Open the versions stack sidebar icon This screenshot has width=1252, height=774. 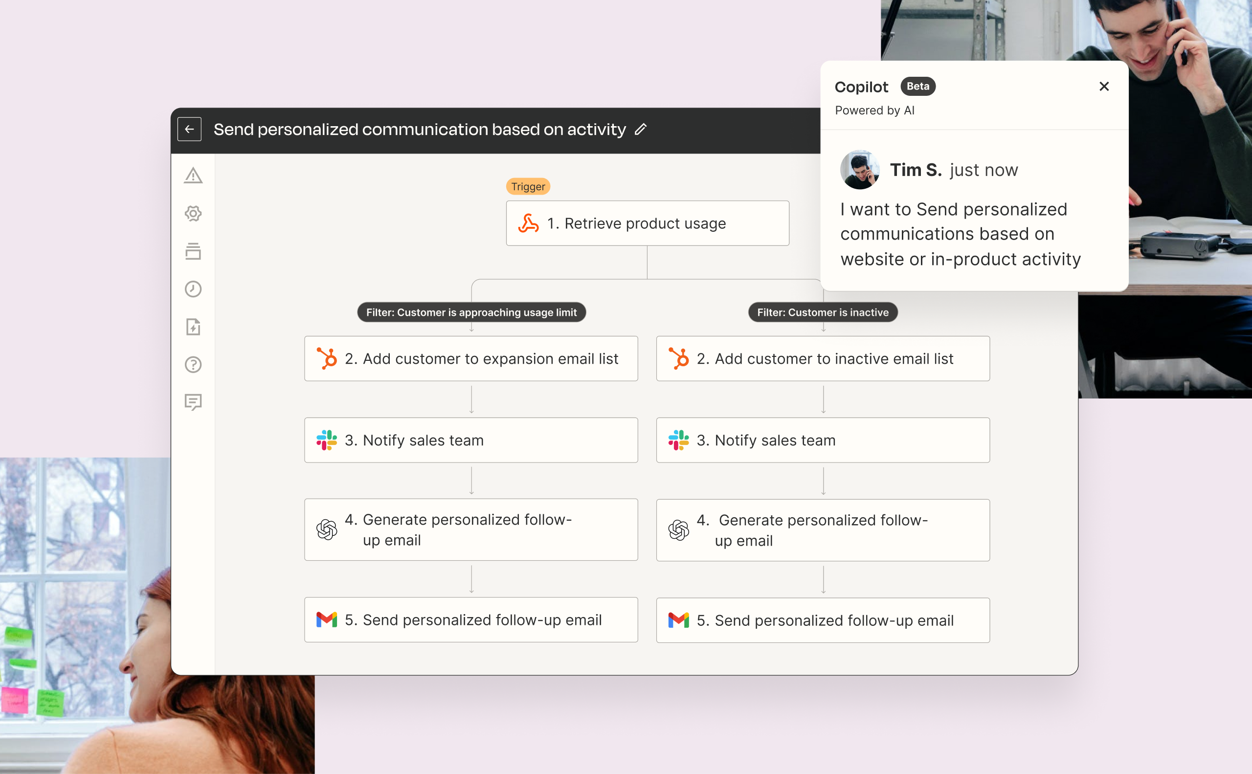(193, 251)
